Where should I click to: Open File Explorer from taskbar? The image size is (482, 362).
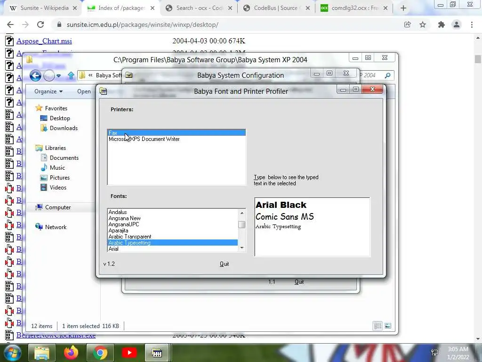point(41,353)
